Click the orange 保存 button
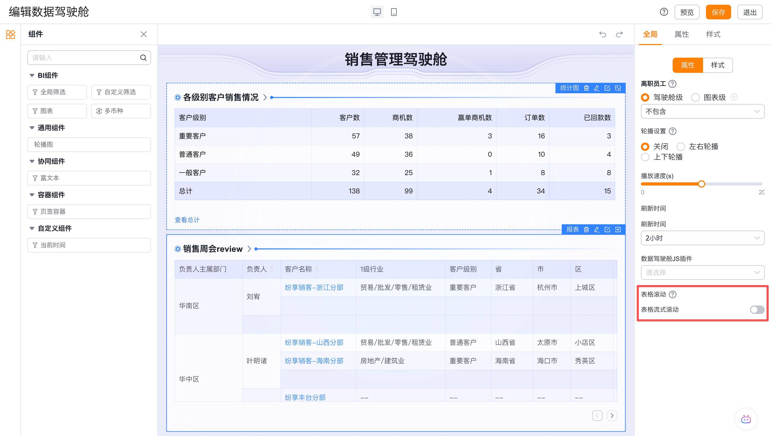771x436 pixels. (x=718, y=12)
